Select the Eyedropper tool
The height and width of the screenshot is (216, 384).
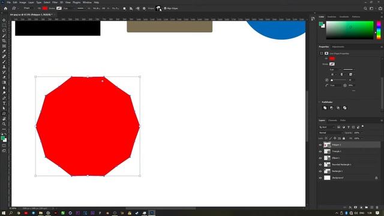[x=4, y=51]
